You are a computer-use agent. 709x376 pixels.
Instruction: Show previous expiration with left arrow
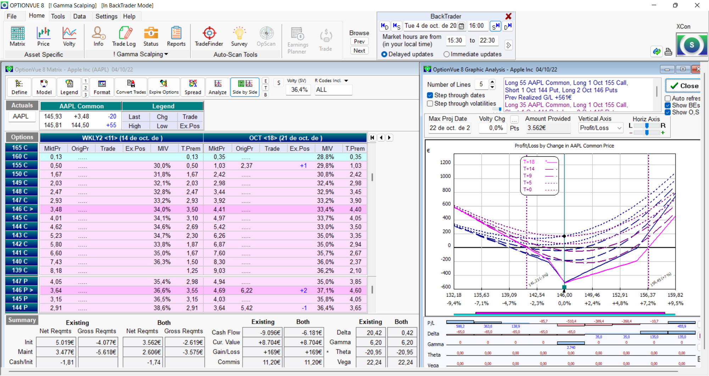381,138
